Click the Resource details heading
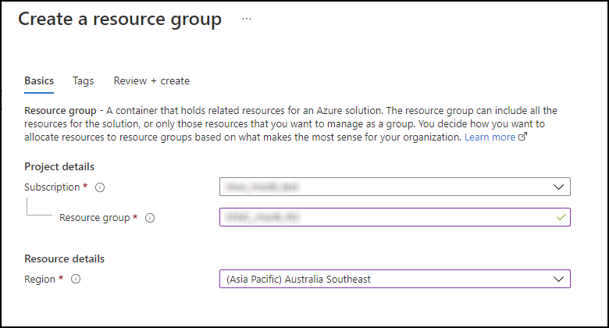 click(x=65, y=258)
